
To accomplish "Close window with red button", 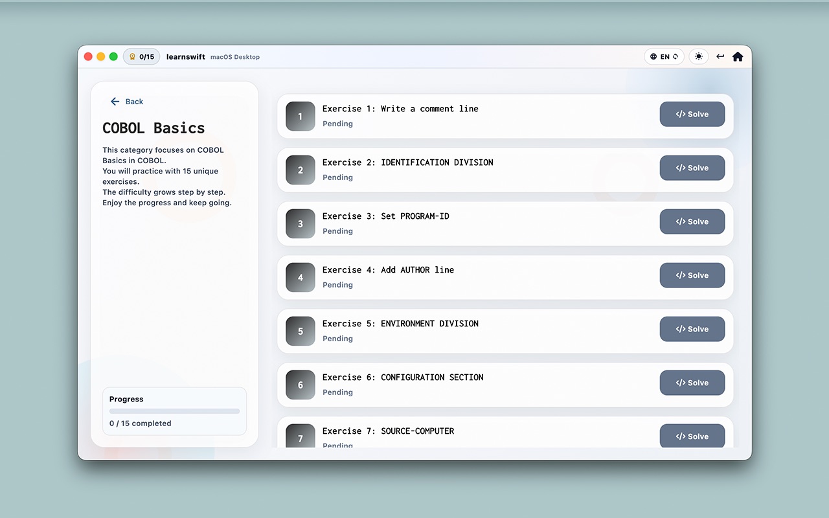I will [88, 56].
